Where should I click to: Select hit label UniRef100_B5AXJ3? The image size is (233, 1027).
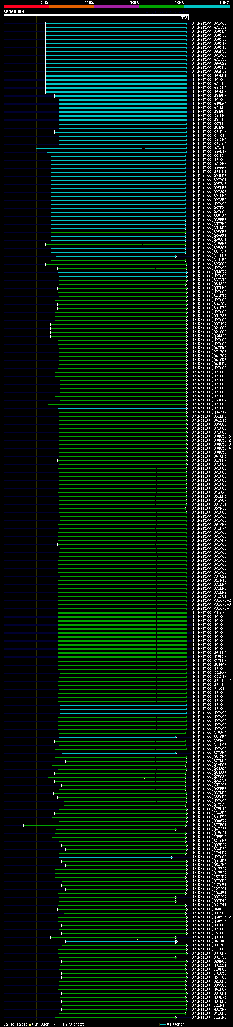point(209,35)
